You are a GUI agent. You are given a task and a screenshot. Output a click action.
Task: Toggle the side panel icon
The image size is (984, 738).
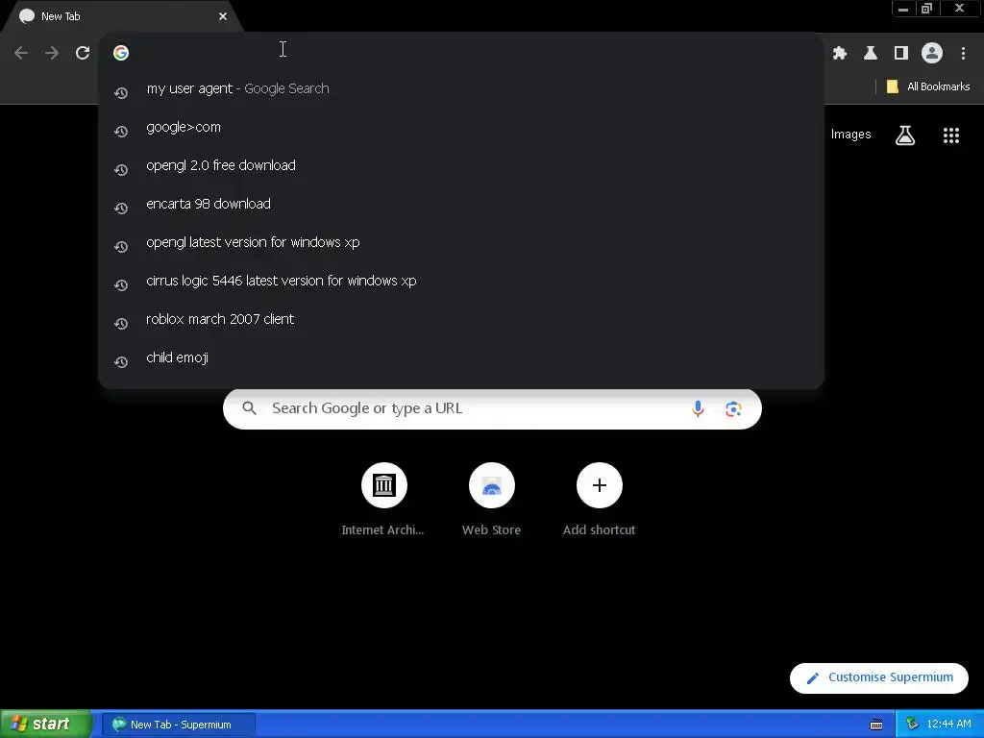click(901, 54)
